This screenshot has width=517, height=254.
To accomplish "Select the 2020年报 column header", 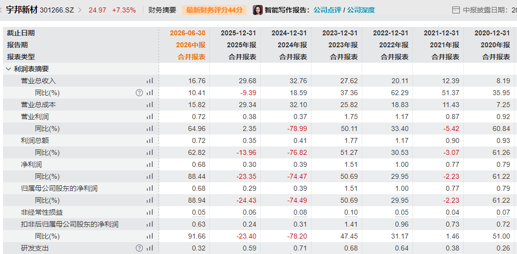I will [x=496, y=45].
